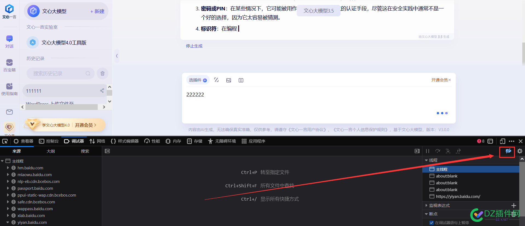Add a watch expression with plus icon

click(x=514, y=206)
